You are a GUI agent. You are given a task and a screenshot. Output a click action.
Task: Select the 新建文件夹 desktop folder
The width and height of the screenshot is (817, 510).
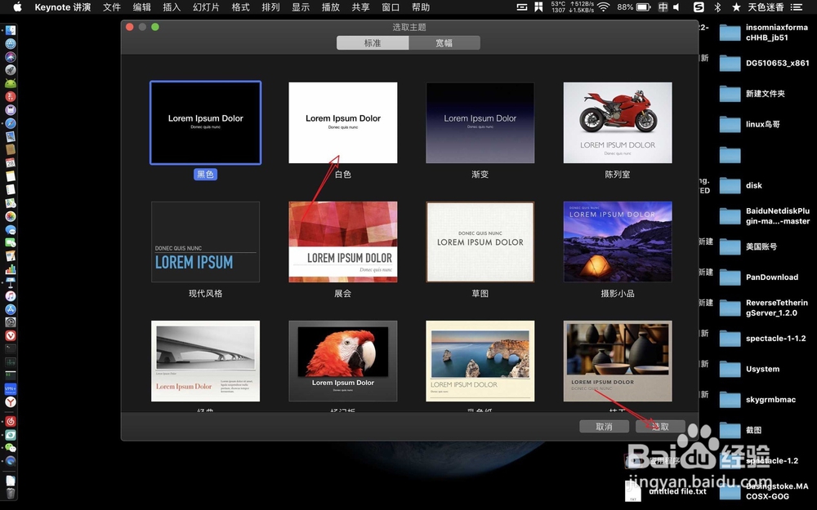(x=730, y=94)
